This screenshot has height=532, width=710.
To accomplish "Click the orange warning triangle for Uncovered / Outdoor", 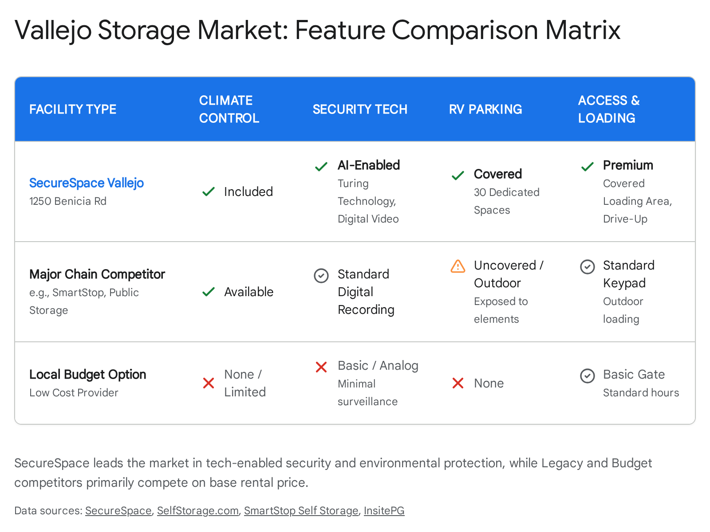I will pyautogui.click(x=458, y=266).
